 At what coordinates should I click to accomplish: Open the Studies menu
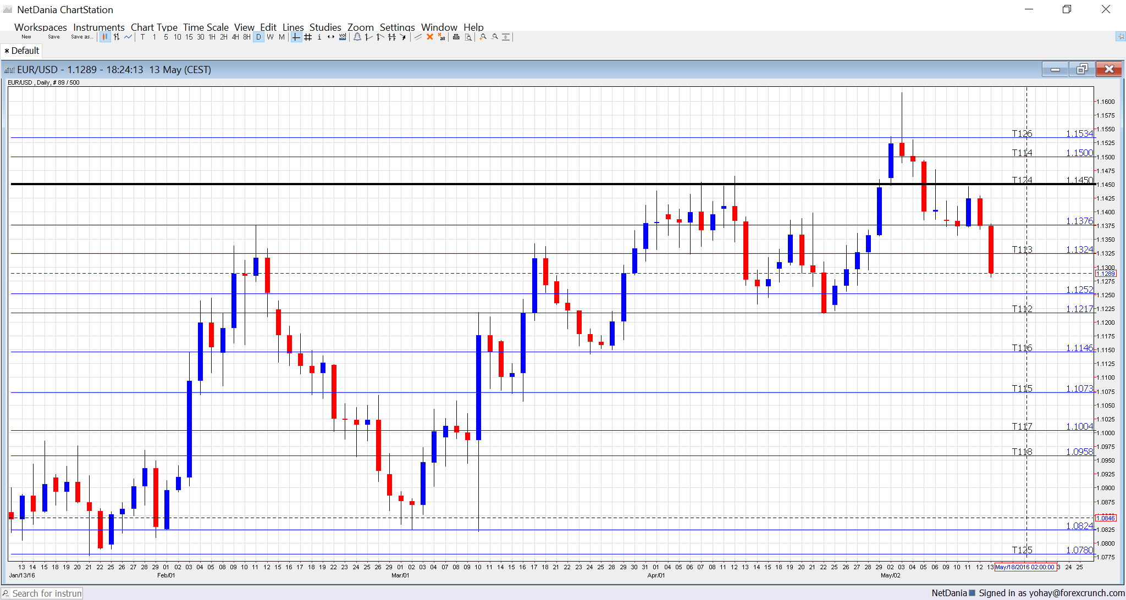325,27
